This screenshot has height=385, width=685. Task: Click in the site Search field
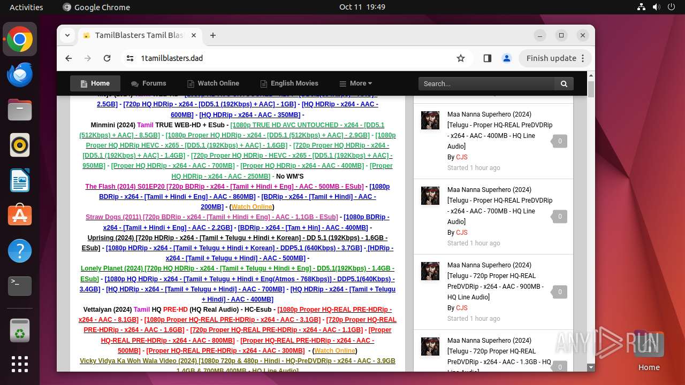pyautogui.click(x=486, y=83)
